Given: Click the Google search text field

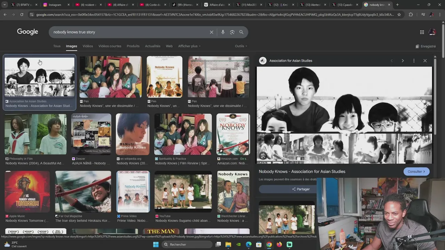Looking at the screenshot, I should pyautogui.click(x=129, y=32).
